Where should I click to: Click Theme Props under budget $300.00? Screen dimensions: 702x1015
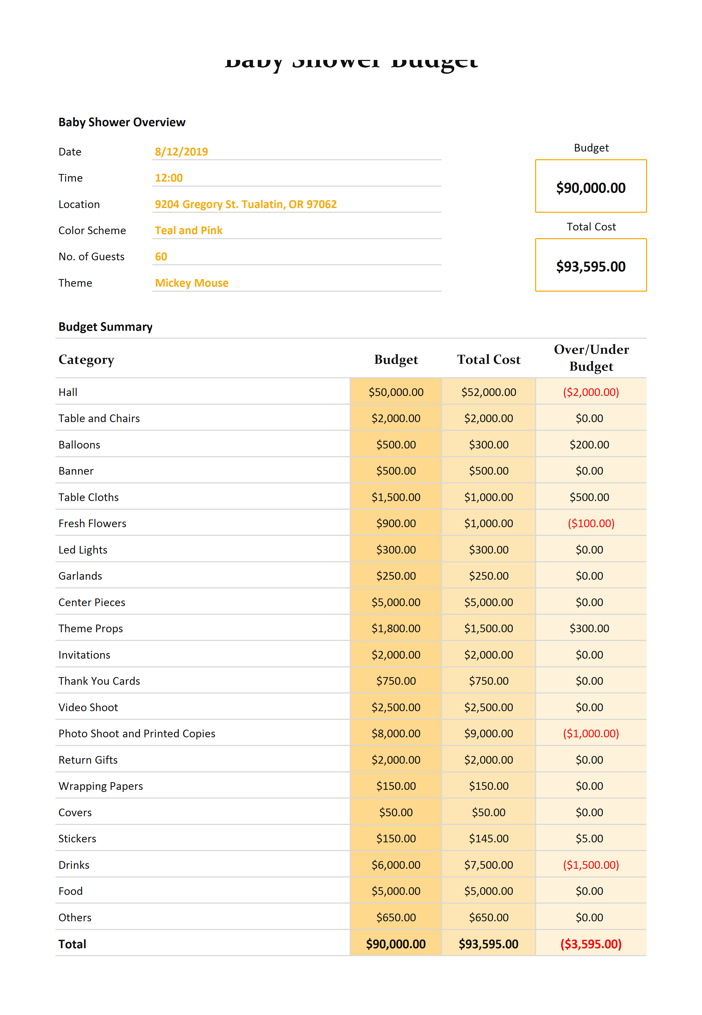pyautogui.click(x=589, y=629)
